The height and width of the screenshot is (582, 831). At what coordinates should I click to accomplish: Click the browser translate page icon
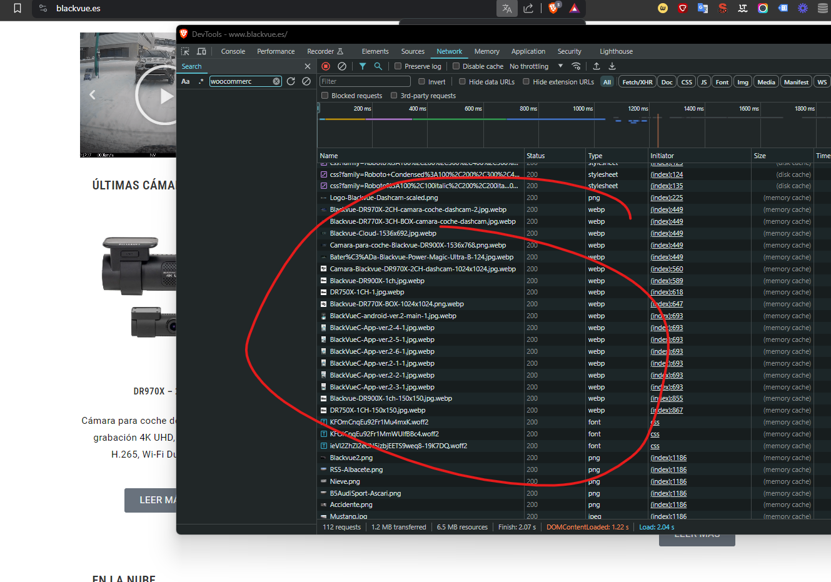click(507, 8)
